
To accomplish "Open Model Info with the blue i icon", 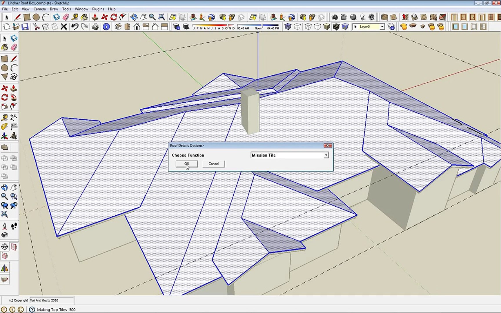I will tap(106, 27).
